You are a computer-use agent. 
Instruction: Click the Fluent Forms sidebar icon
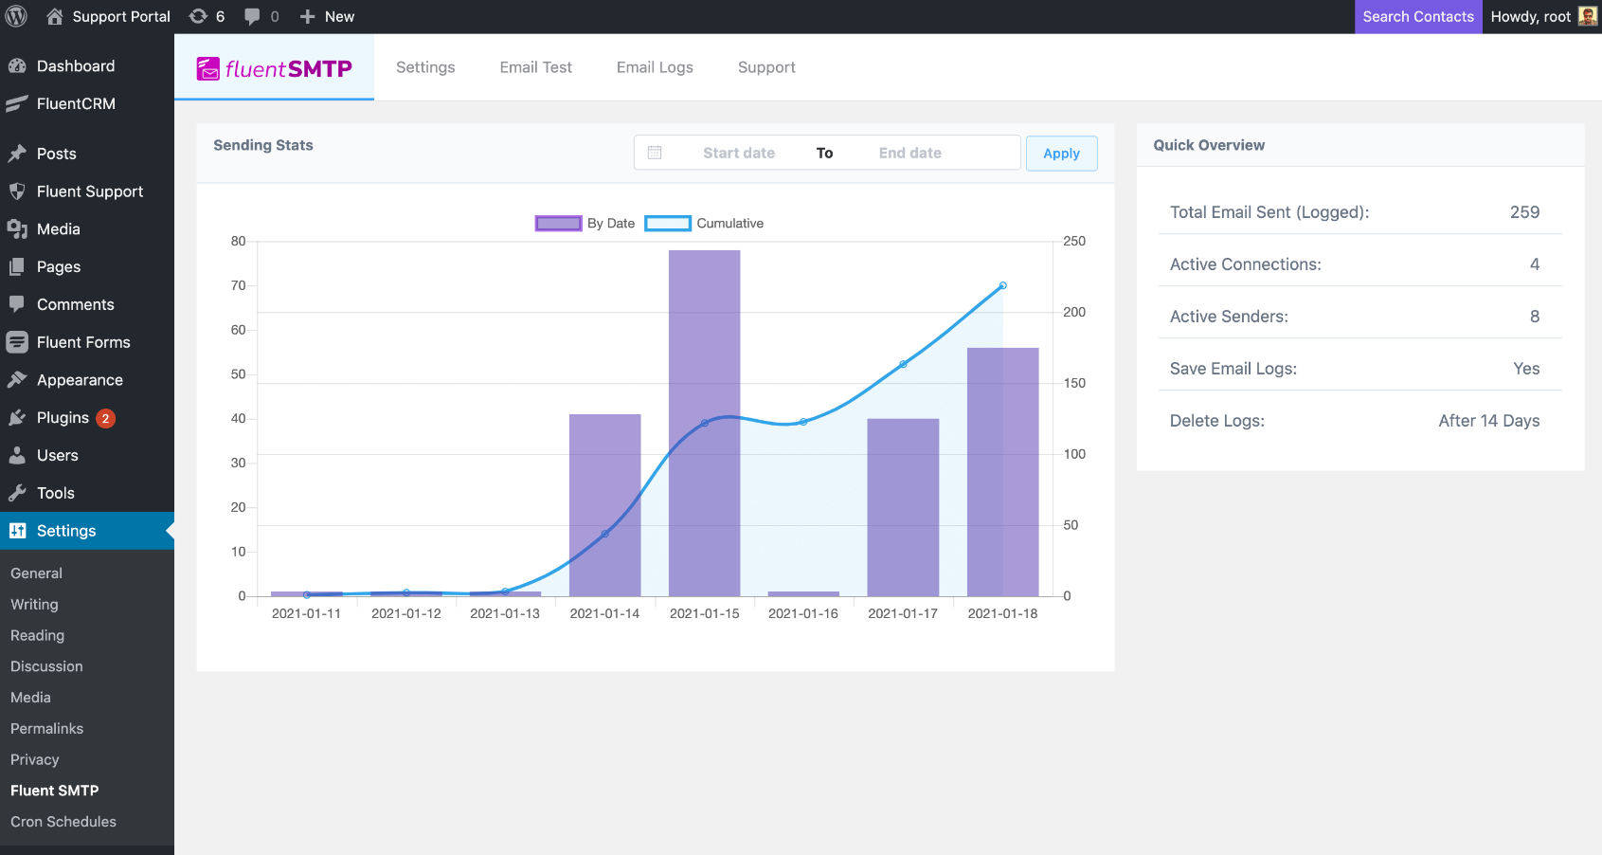[17, 342]
